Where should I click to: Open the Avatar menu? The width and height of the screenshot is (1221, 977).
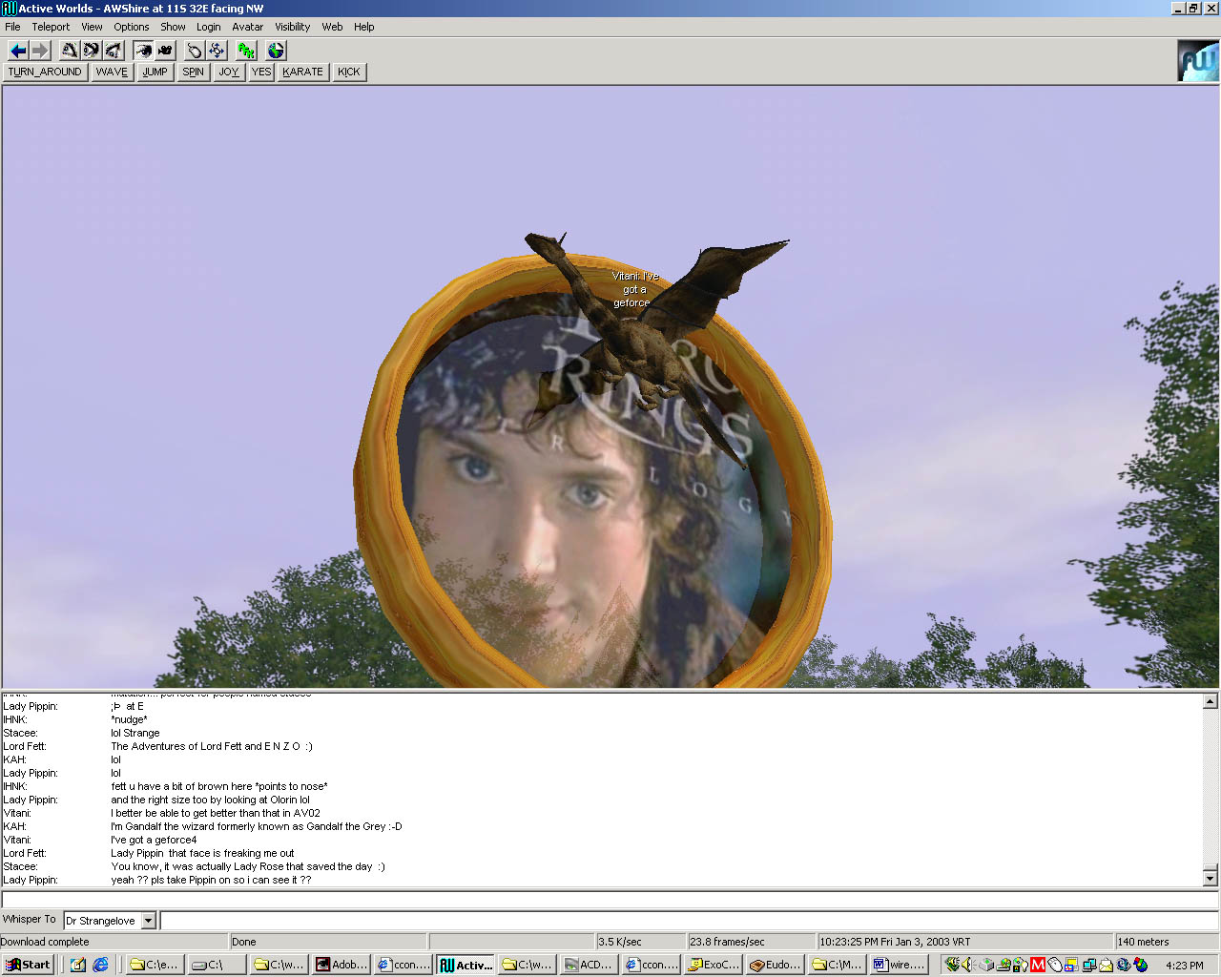(247, 27)
